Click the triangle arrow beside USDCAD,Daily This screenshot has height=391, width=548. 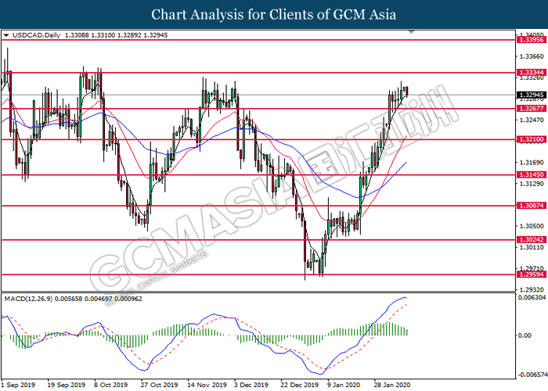tap(6, 35)
